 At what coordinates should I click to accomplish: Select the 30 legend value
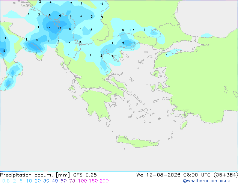46,181
